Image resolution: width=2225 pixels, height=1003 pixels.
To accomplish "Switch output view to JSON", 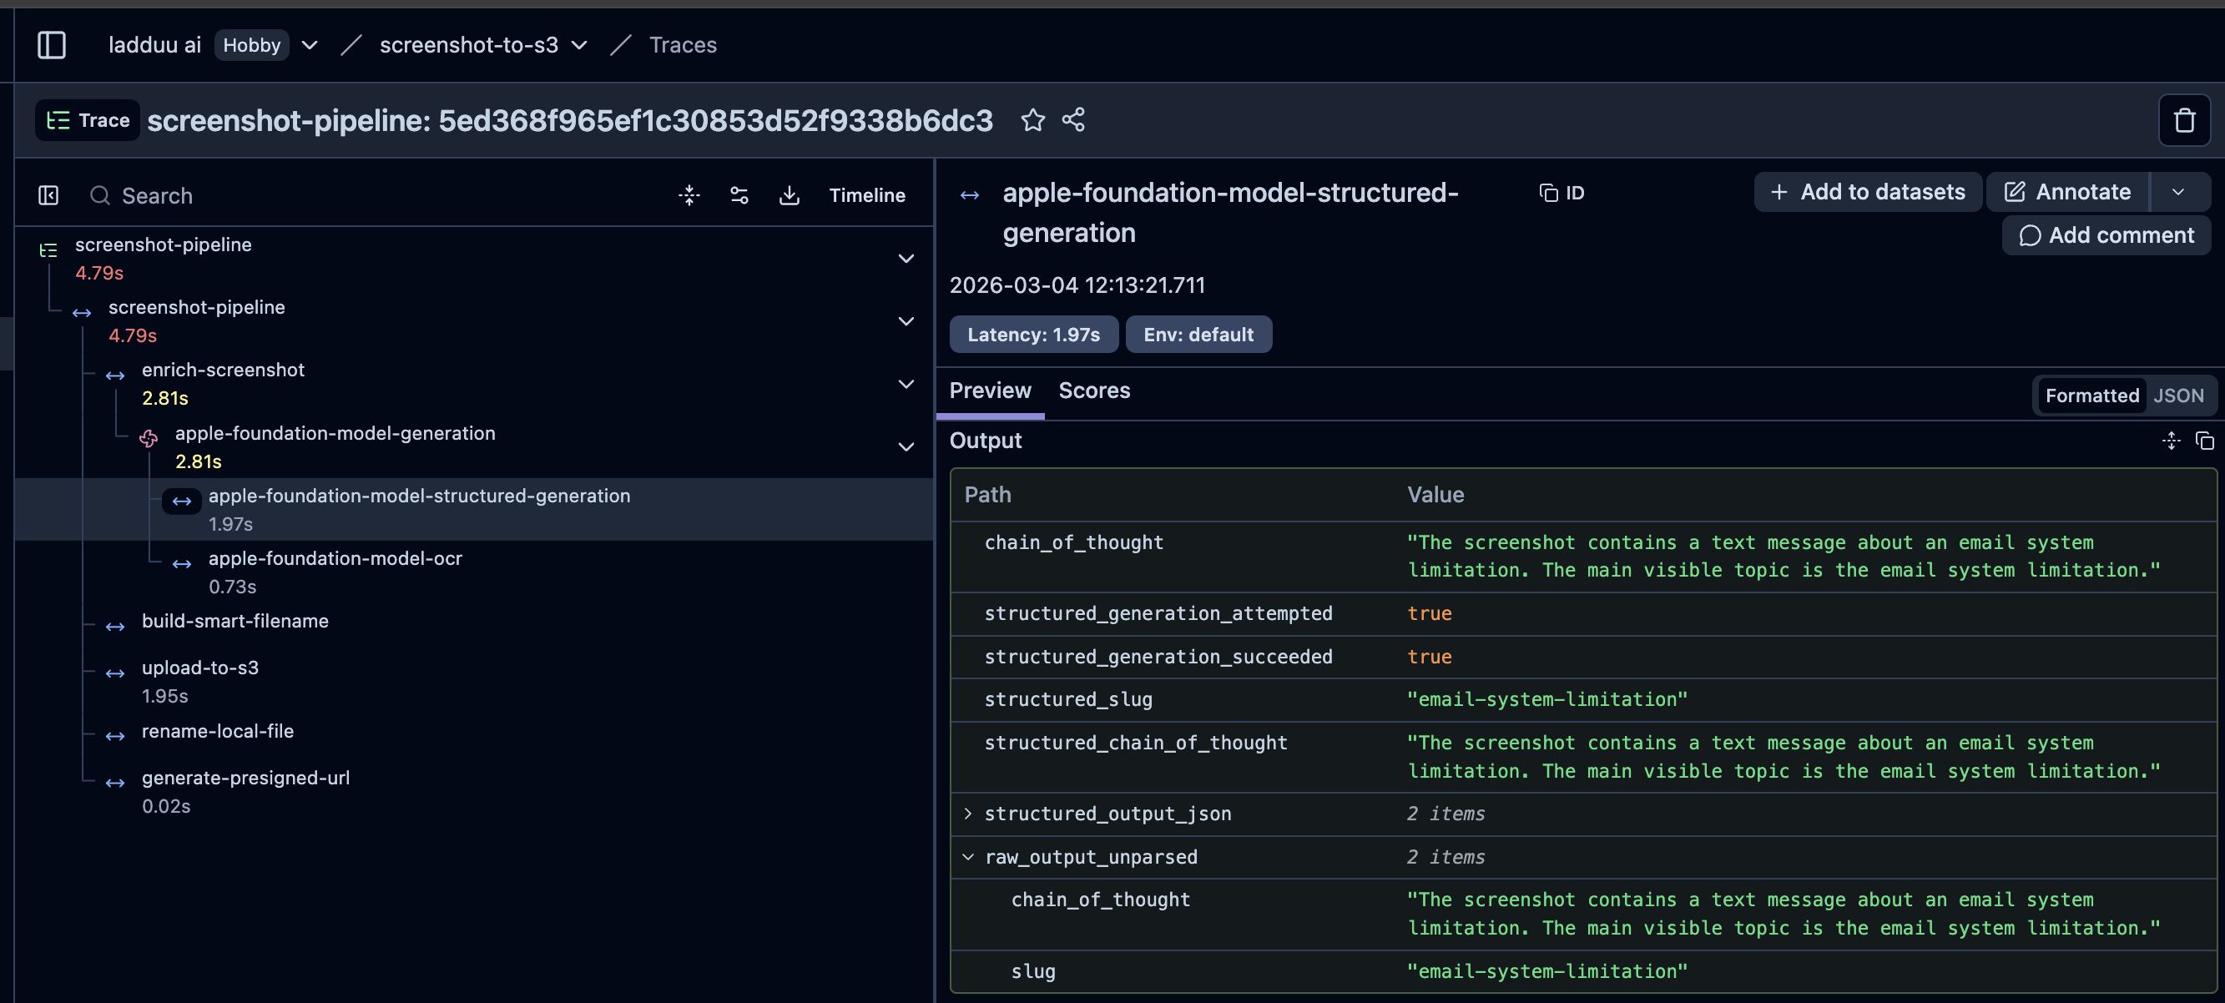I will point(2179,395).
